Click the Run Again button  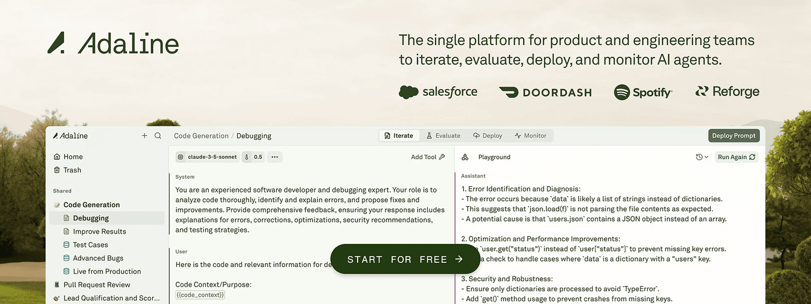[736, 157]
